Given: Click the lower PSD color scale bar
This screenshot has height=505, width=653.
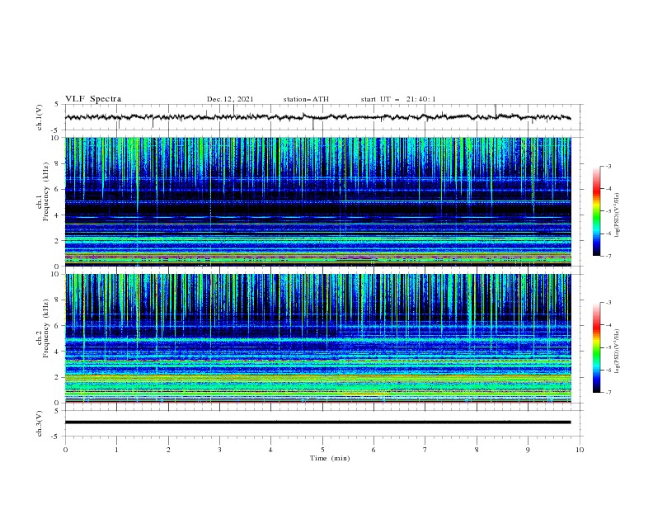Looking at the screenshot, I should point(596,347).
